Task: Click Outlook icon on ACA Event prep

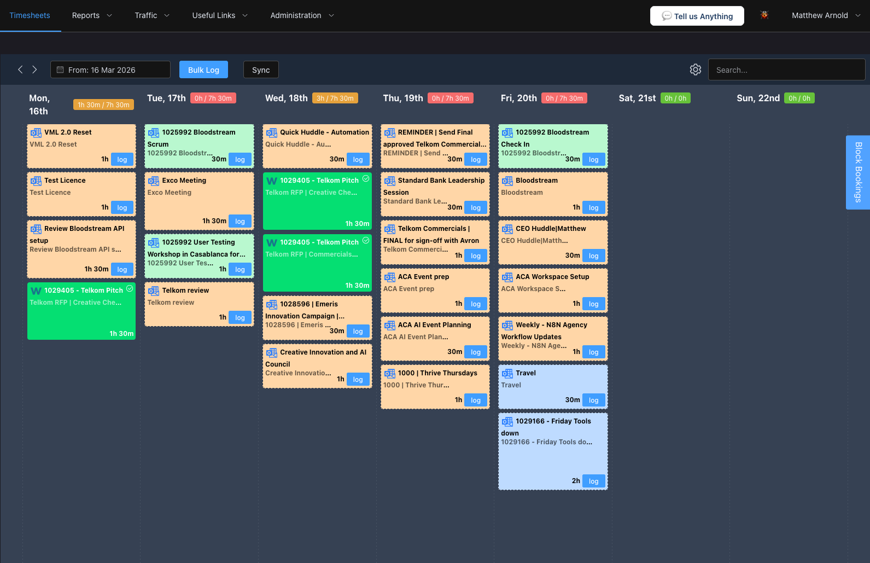Action: point(389,277)
